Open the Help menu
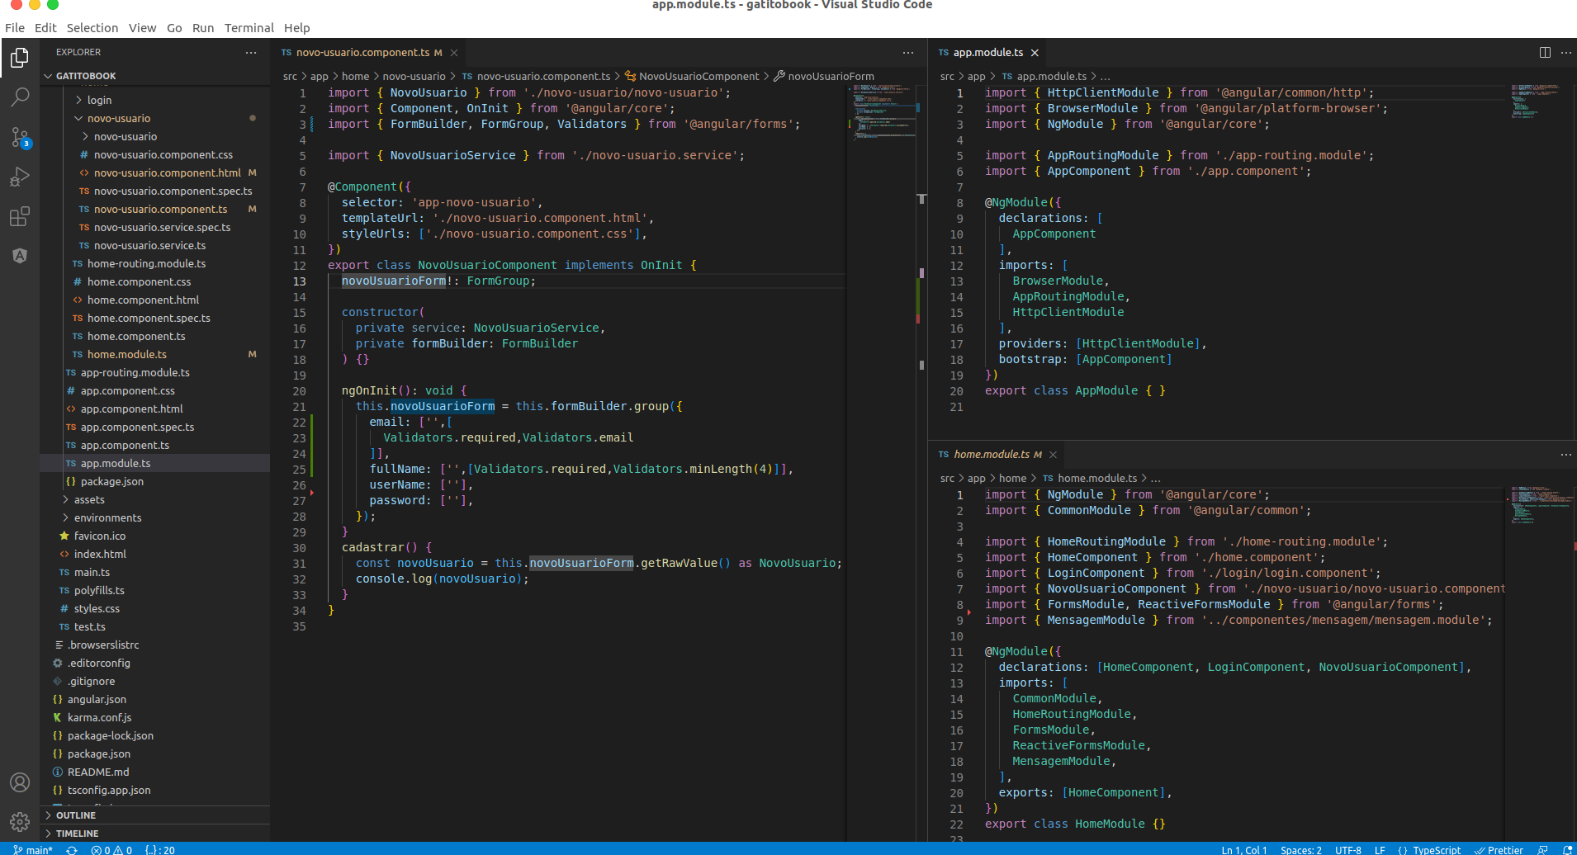The height and width of the screenshot is (855, 1577). (297, 27)
